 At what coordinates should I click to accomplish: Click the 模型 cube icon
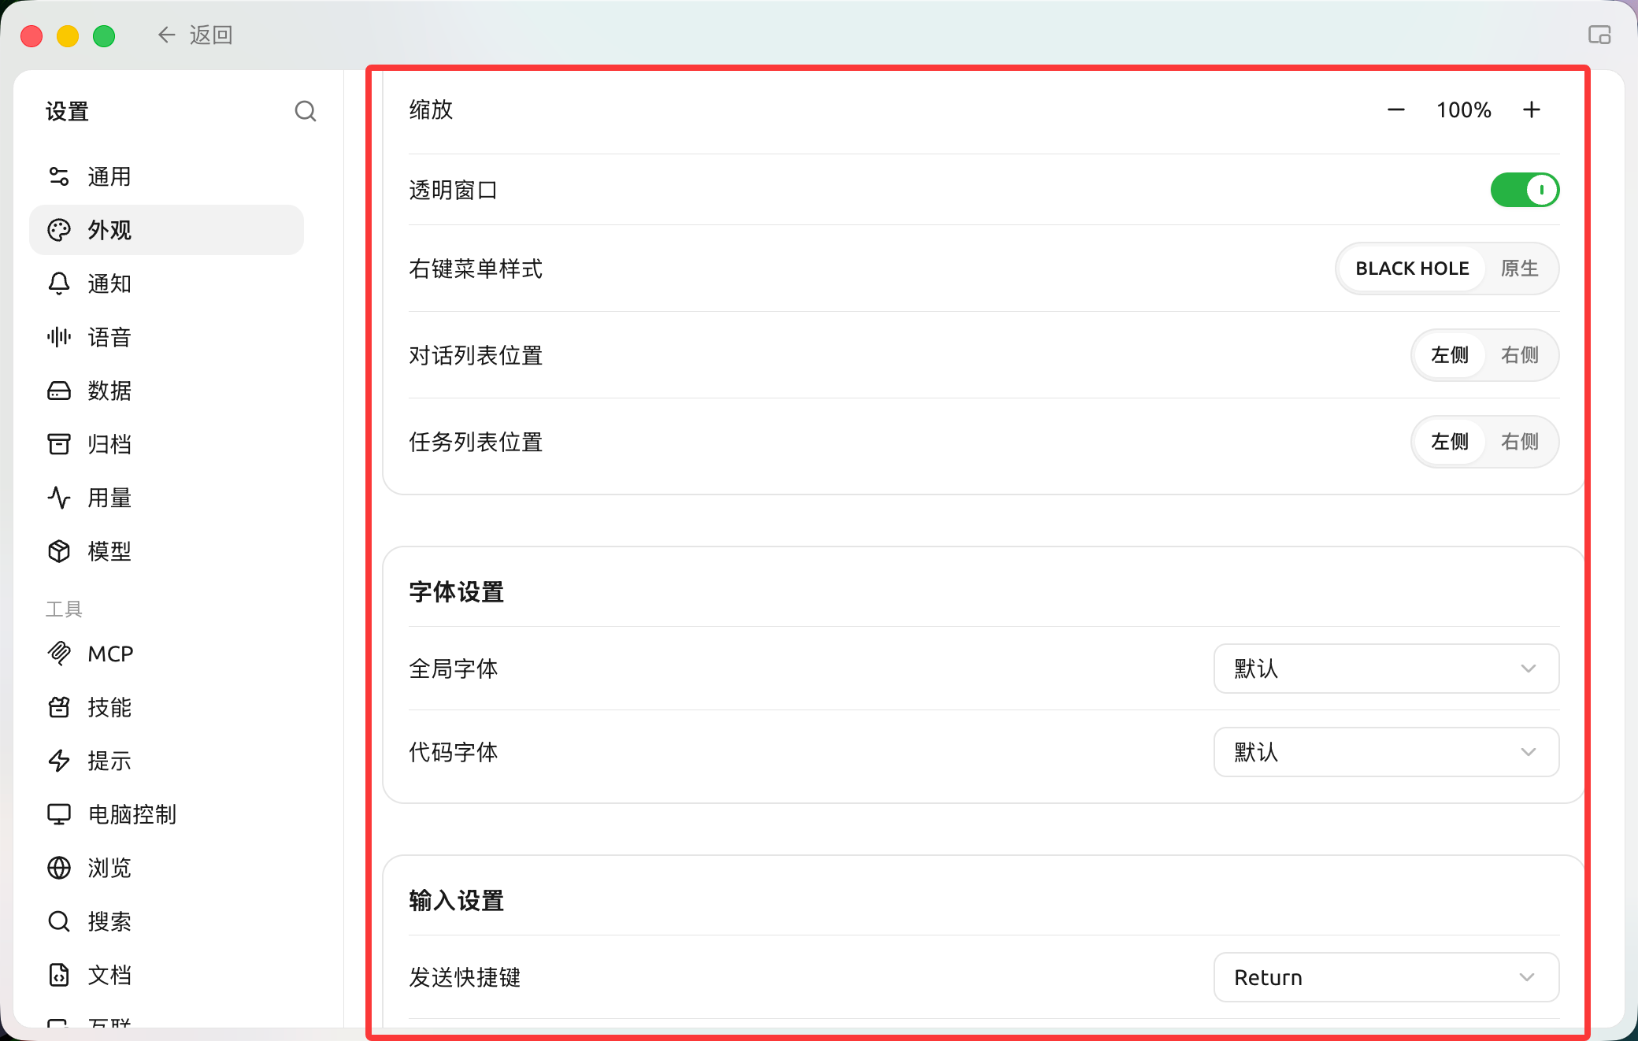pos(59,551)
